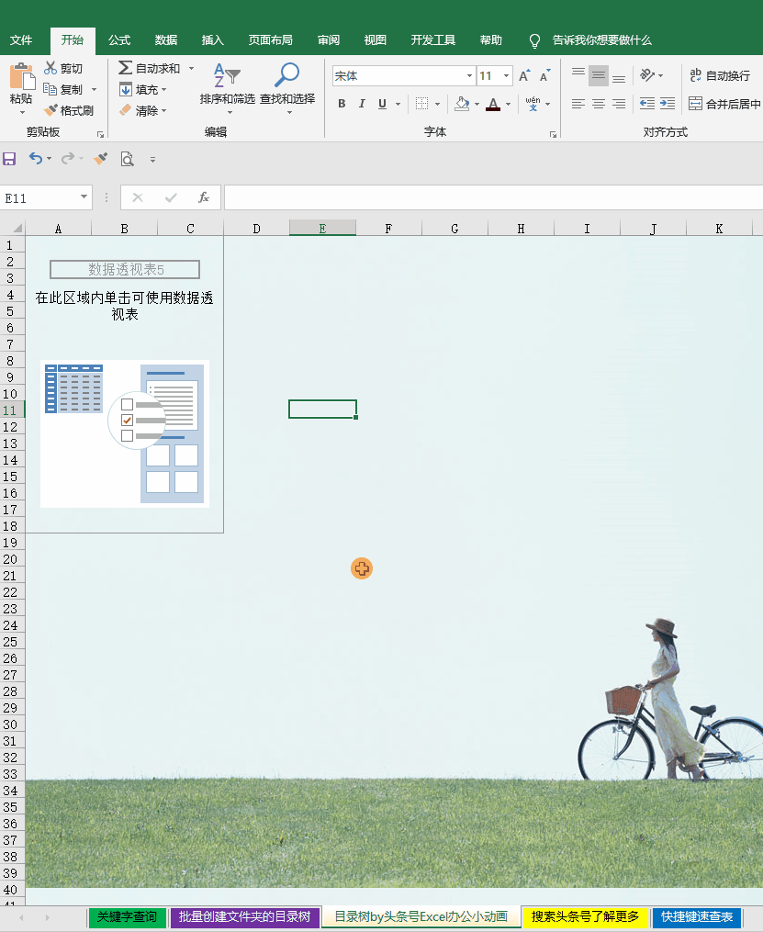This screenshot has height=932, width=763.
Task: Open the font name dropdown (宋体)
Action: click(469, 76)
